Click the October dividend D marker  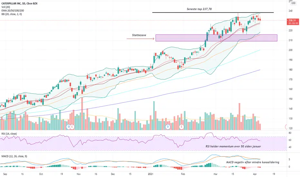[69, 127]
